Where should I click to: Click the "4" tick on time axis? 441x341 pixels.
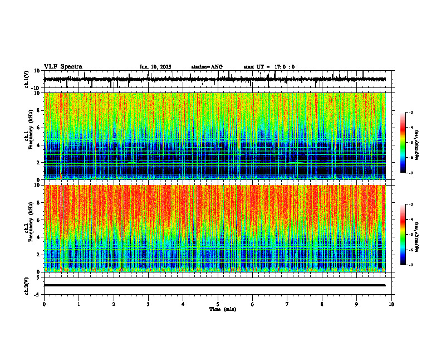pyautogui.click(x=183, y=304)
